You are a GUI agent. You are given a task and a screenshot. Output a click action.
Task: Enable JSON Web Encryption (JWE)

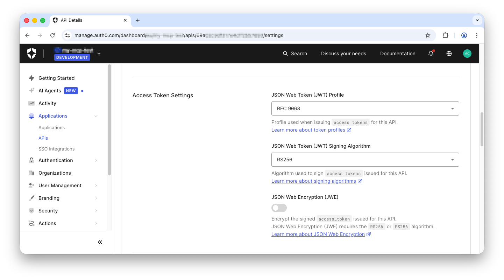coord(279,208)
